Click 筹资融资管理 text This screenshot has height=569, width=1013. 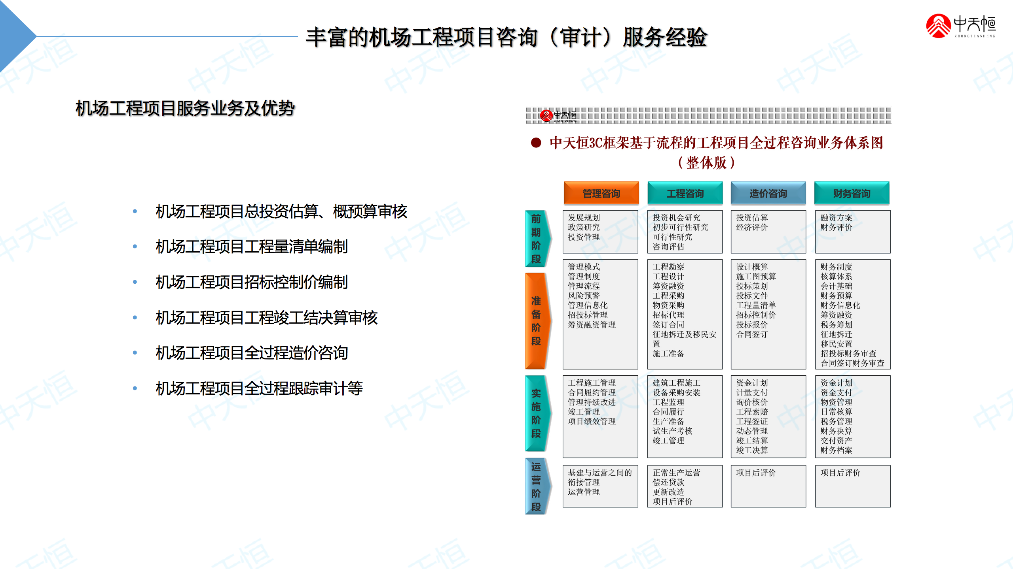pyautogui.click(x=592, y=324)
